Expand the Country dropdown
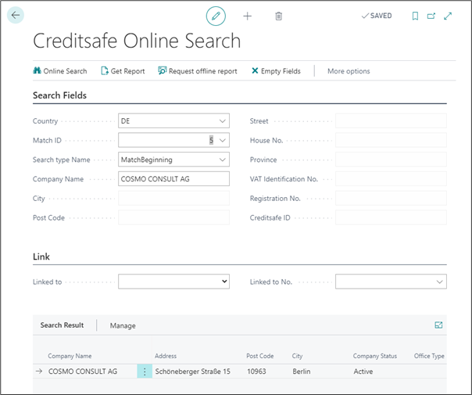 click(x=223, y=121)
